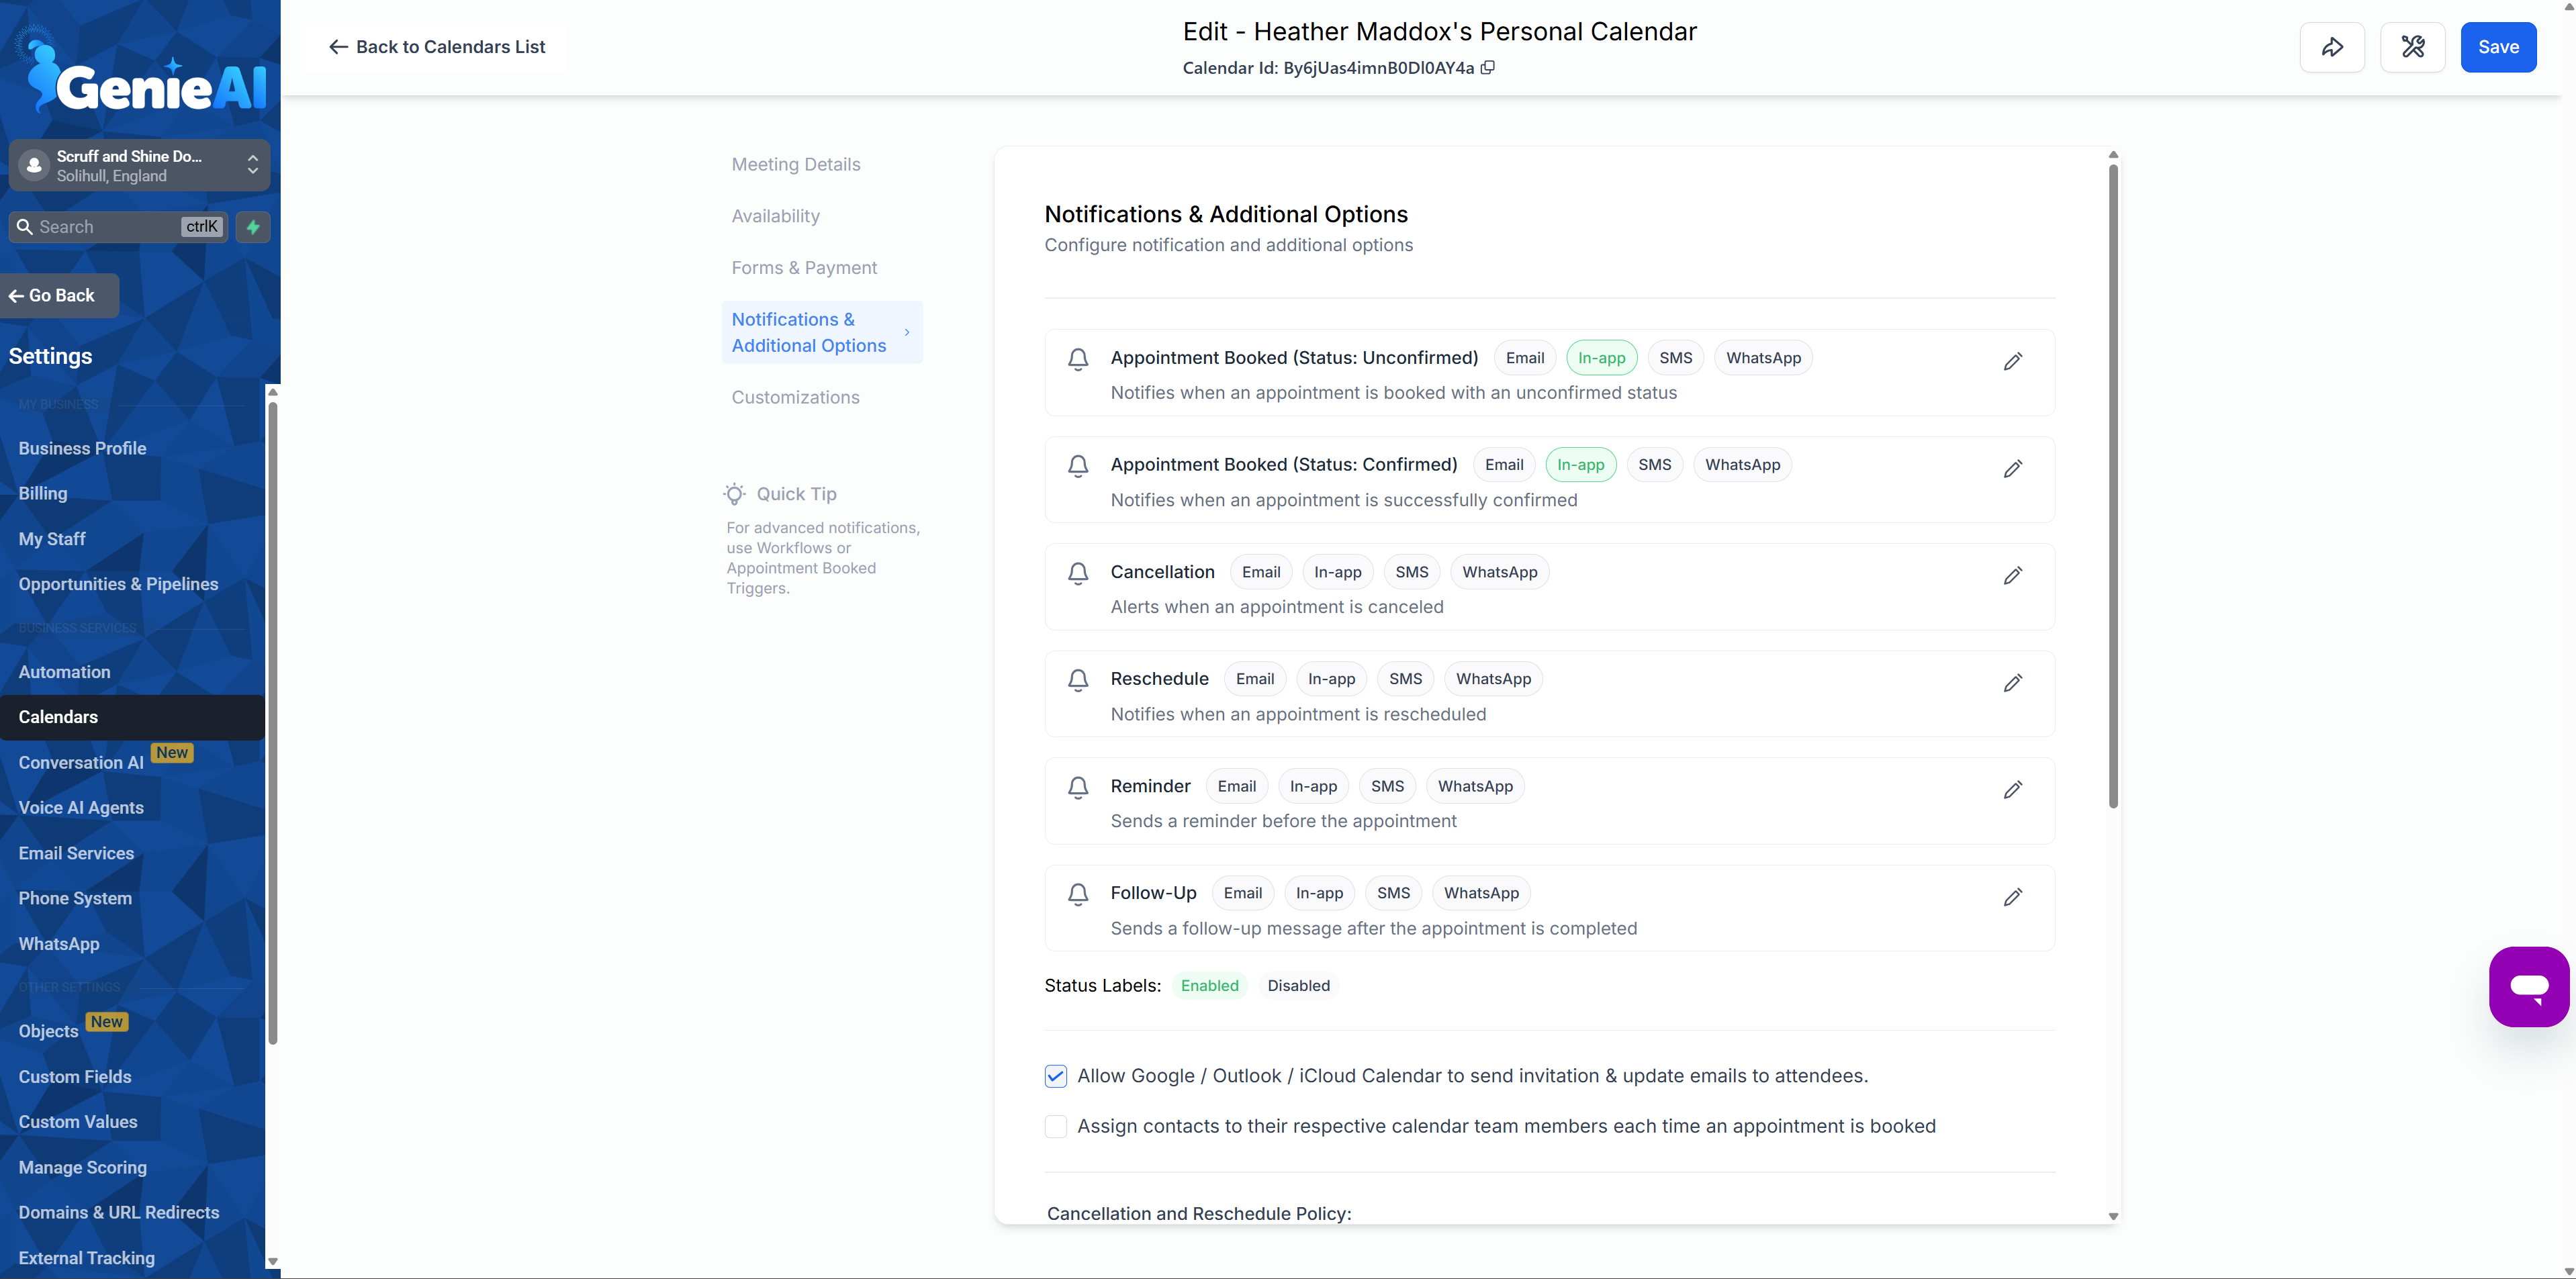The width and height of the screenshot is (2576, 1279).
Task: Click inside the Search field
Action: pos(100,227)
